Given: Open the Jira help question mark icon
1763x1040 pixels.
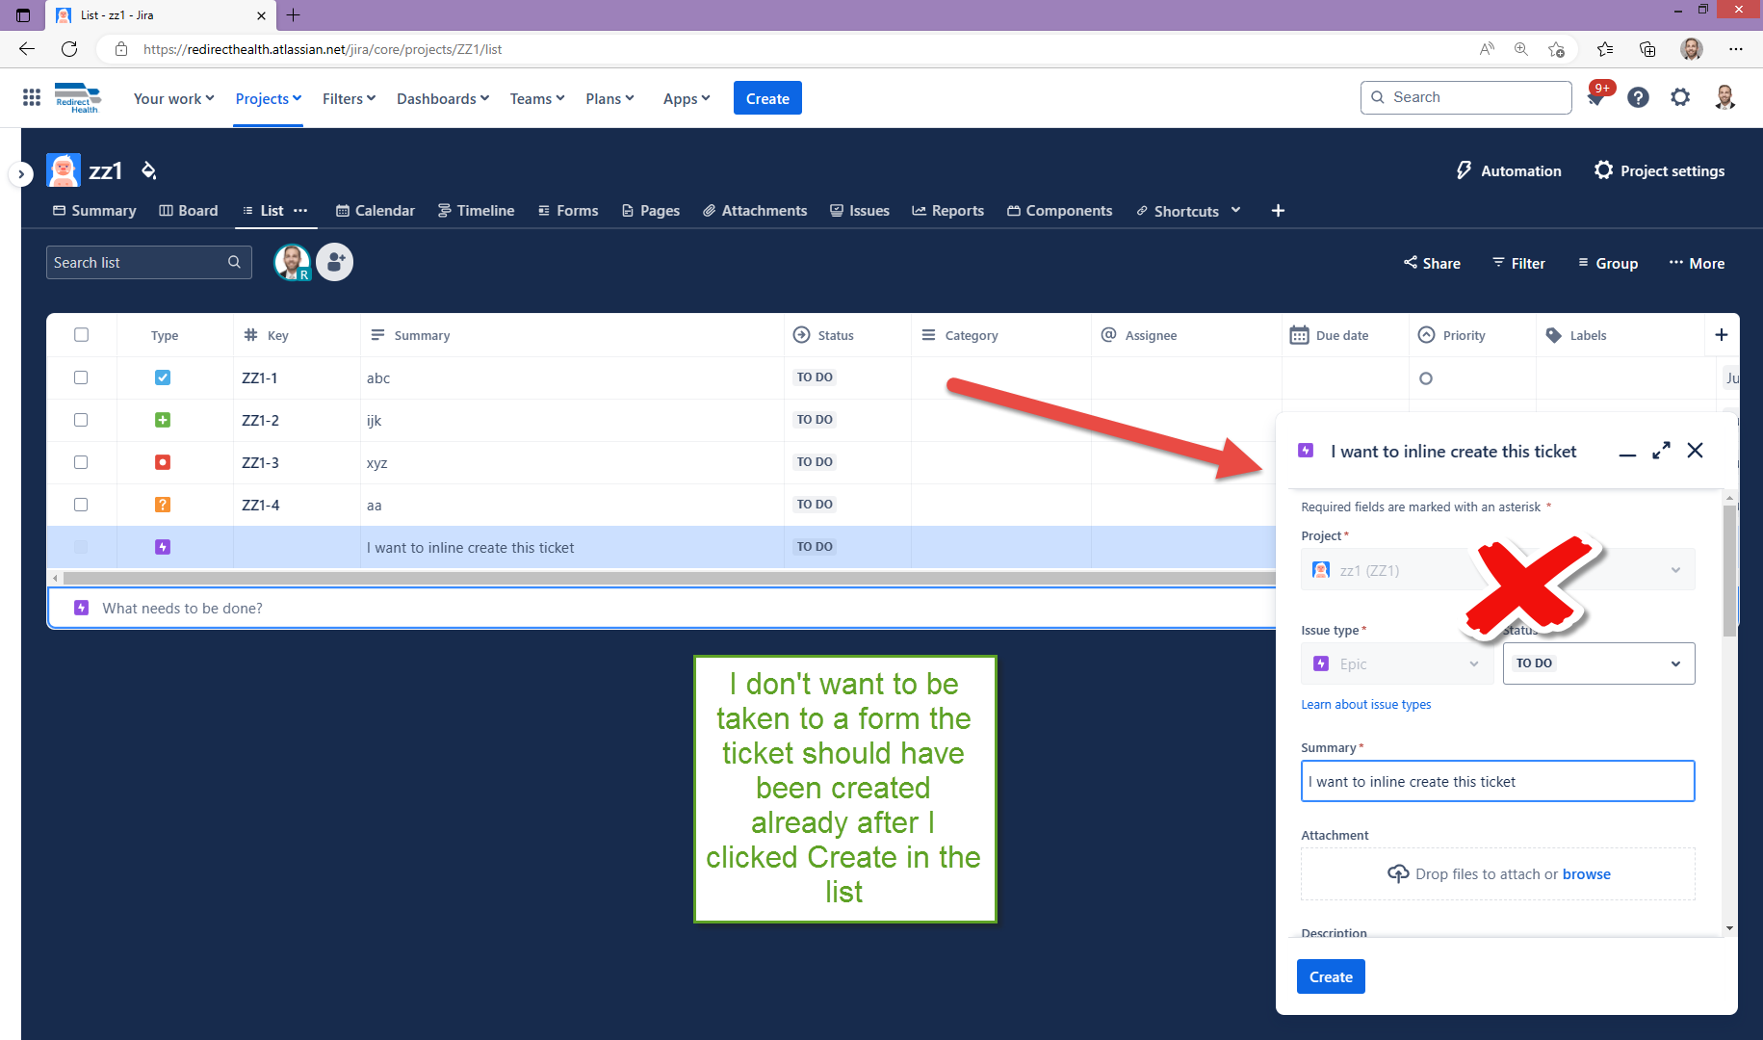Looking at the screenshot, I should 1638,97.
